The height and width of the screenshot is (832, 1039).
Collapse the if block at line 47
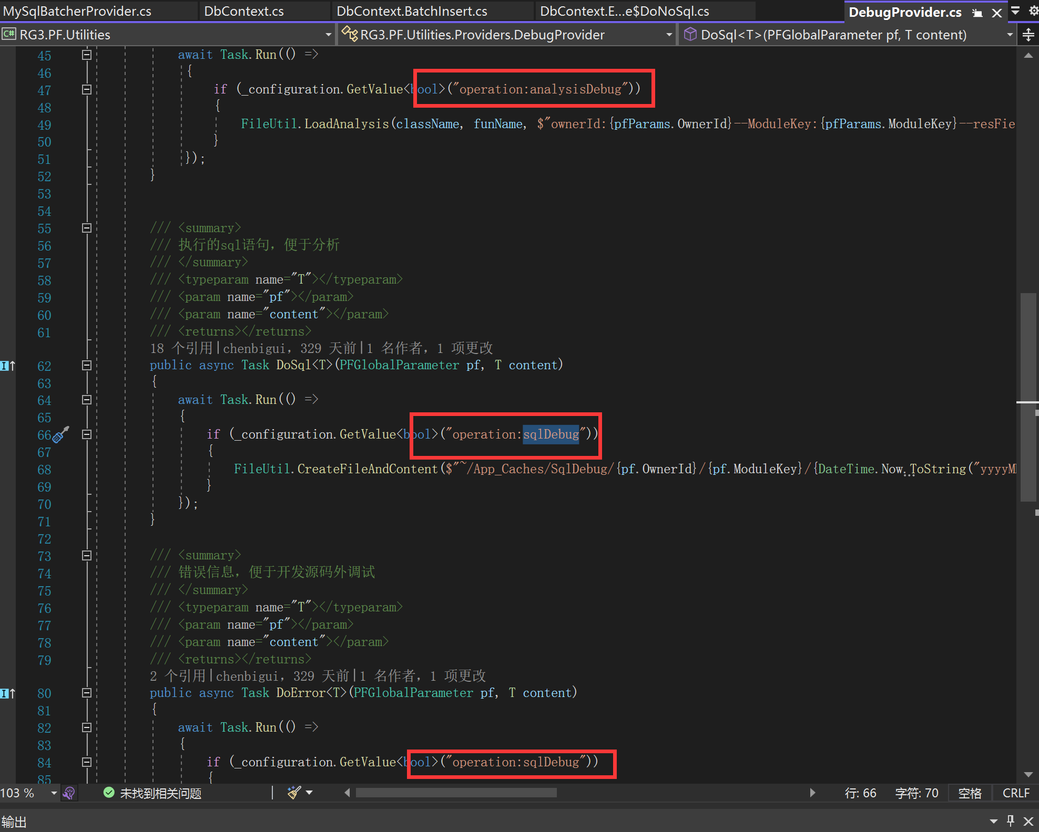point(87,89)
